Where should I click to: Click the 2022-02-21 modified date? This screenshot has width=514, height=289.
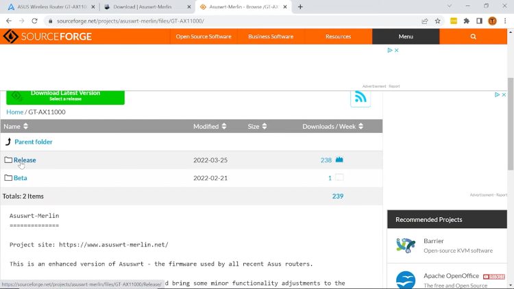210,178
